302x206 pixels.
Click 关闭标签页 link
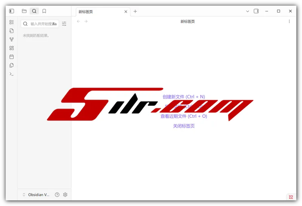(x=184, y=126)
